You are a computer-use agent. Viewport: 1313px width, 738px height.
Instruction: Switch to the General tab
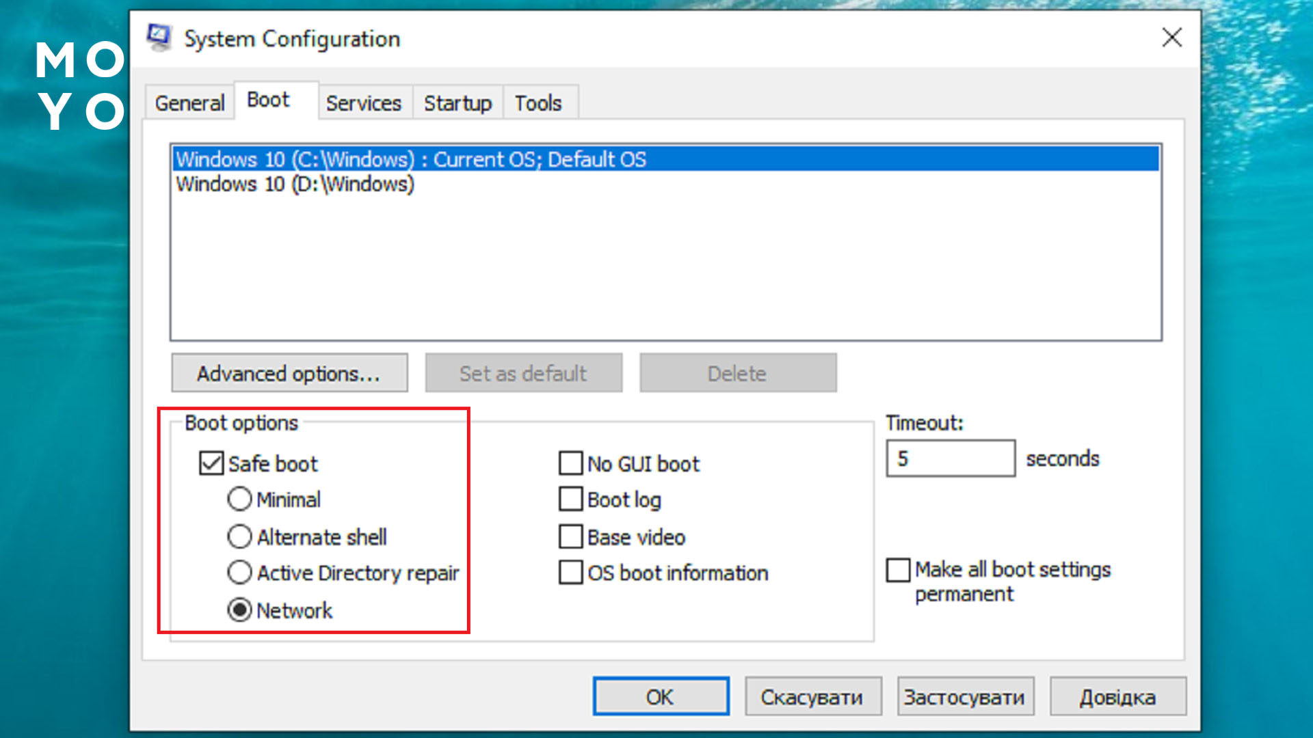pyautogui.click(x=189, y=103)
